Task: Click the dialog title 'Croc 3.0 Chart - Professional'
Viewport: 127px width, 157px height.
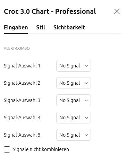Action: [50, 11]
